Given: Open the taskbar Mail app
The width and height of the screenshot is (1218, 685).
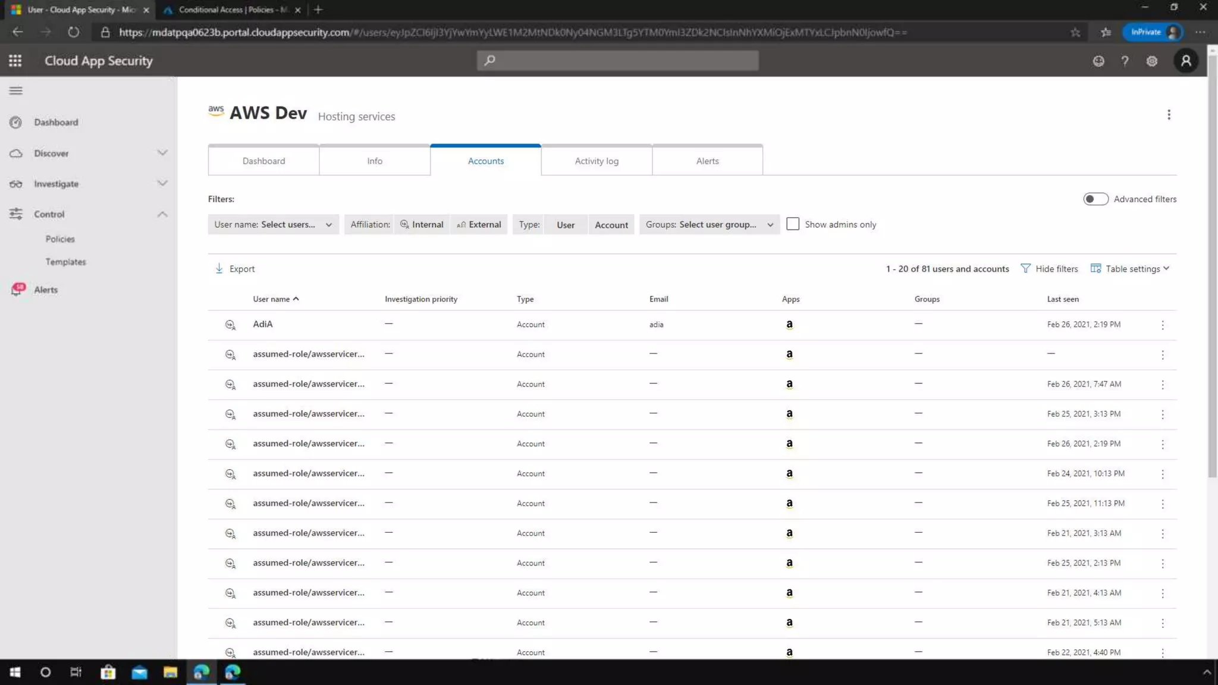Looking at the screenshot, I should 139,672.
